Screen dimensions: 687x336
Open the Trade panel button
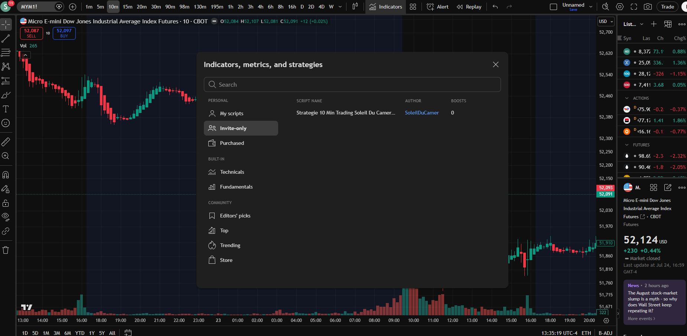tap(667, 7)
